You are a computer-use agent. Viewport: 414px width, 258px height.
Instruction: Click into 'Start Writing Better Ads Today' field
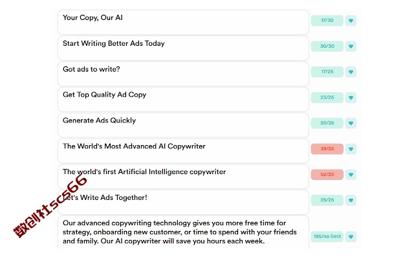[x=183, y=48]
